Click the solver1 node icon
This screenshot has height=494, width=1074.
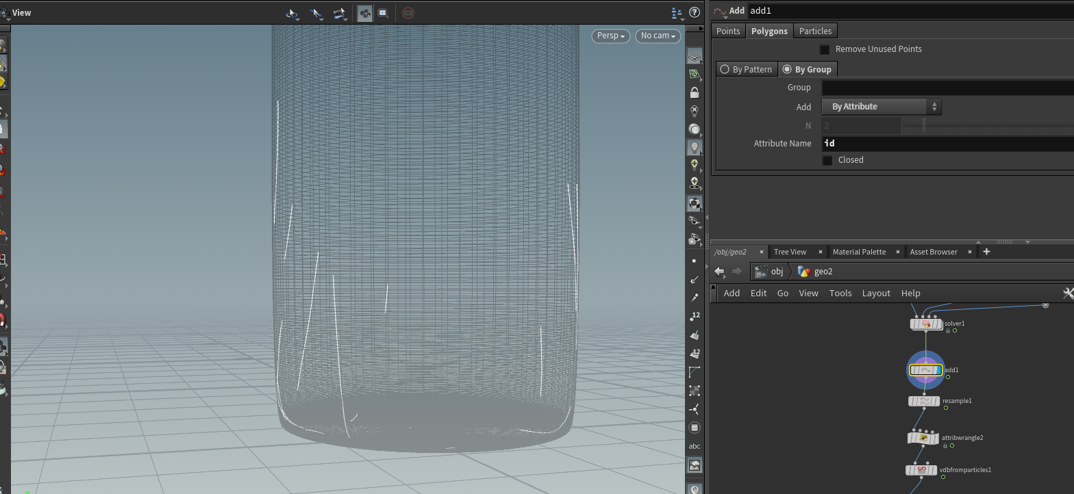pos(926,324)
